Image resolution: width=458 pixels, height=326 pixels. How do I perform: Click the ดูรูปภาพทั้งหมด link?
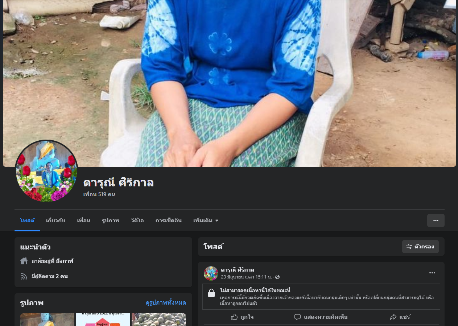click(x=166, y=302)
